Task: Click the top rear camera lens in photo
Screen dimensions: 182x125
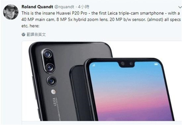Action: [48, 54]
